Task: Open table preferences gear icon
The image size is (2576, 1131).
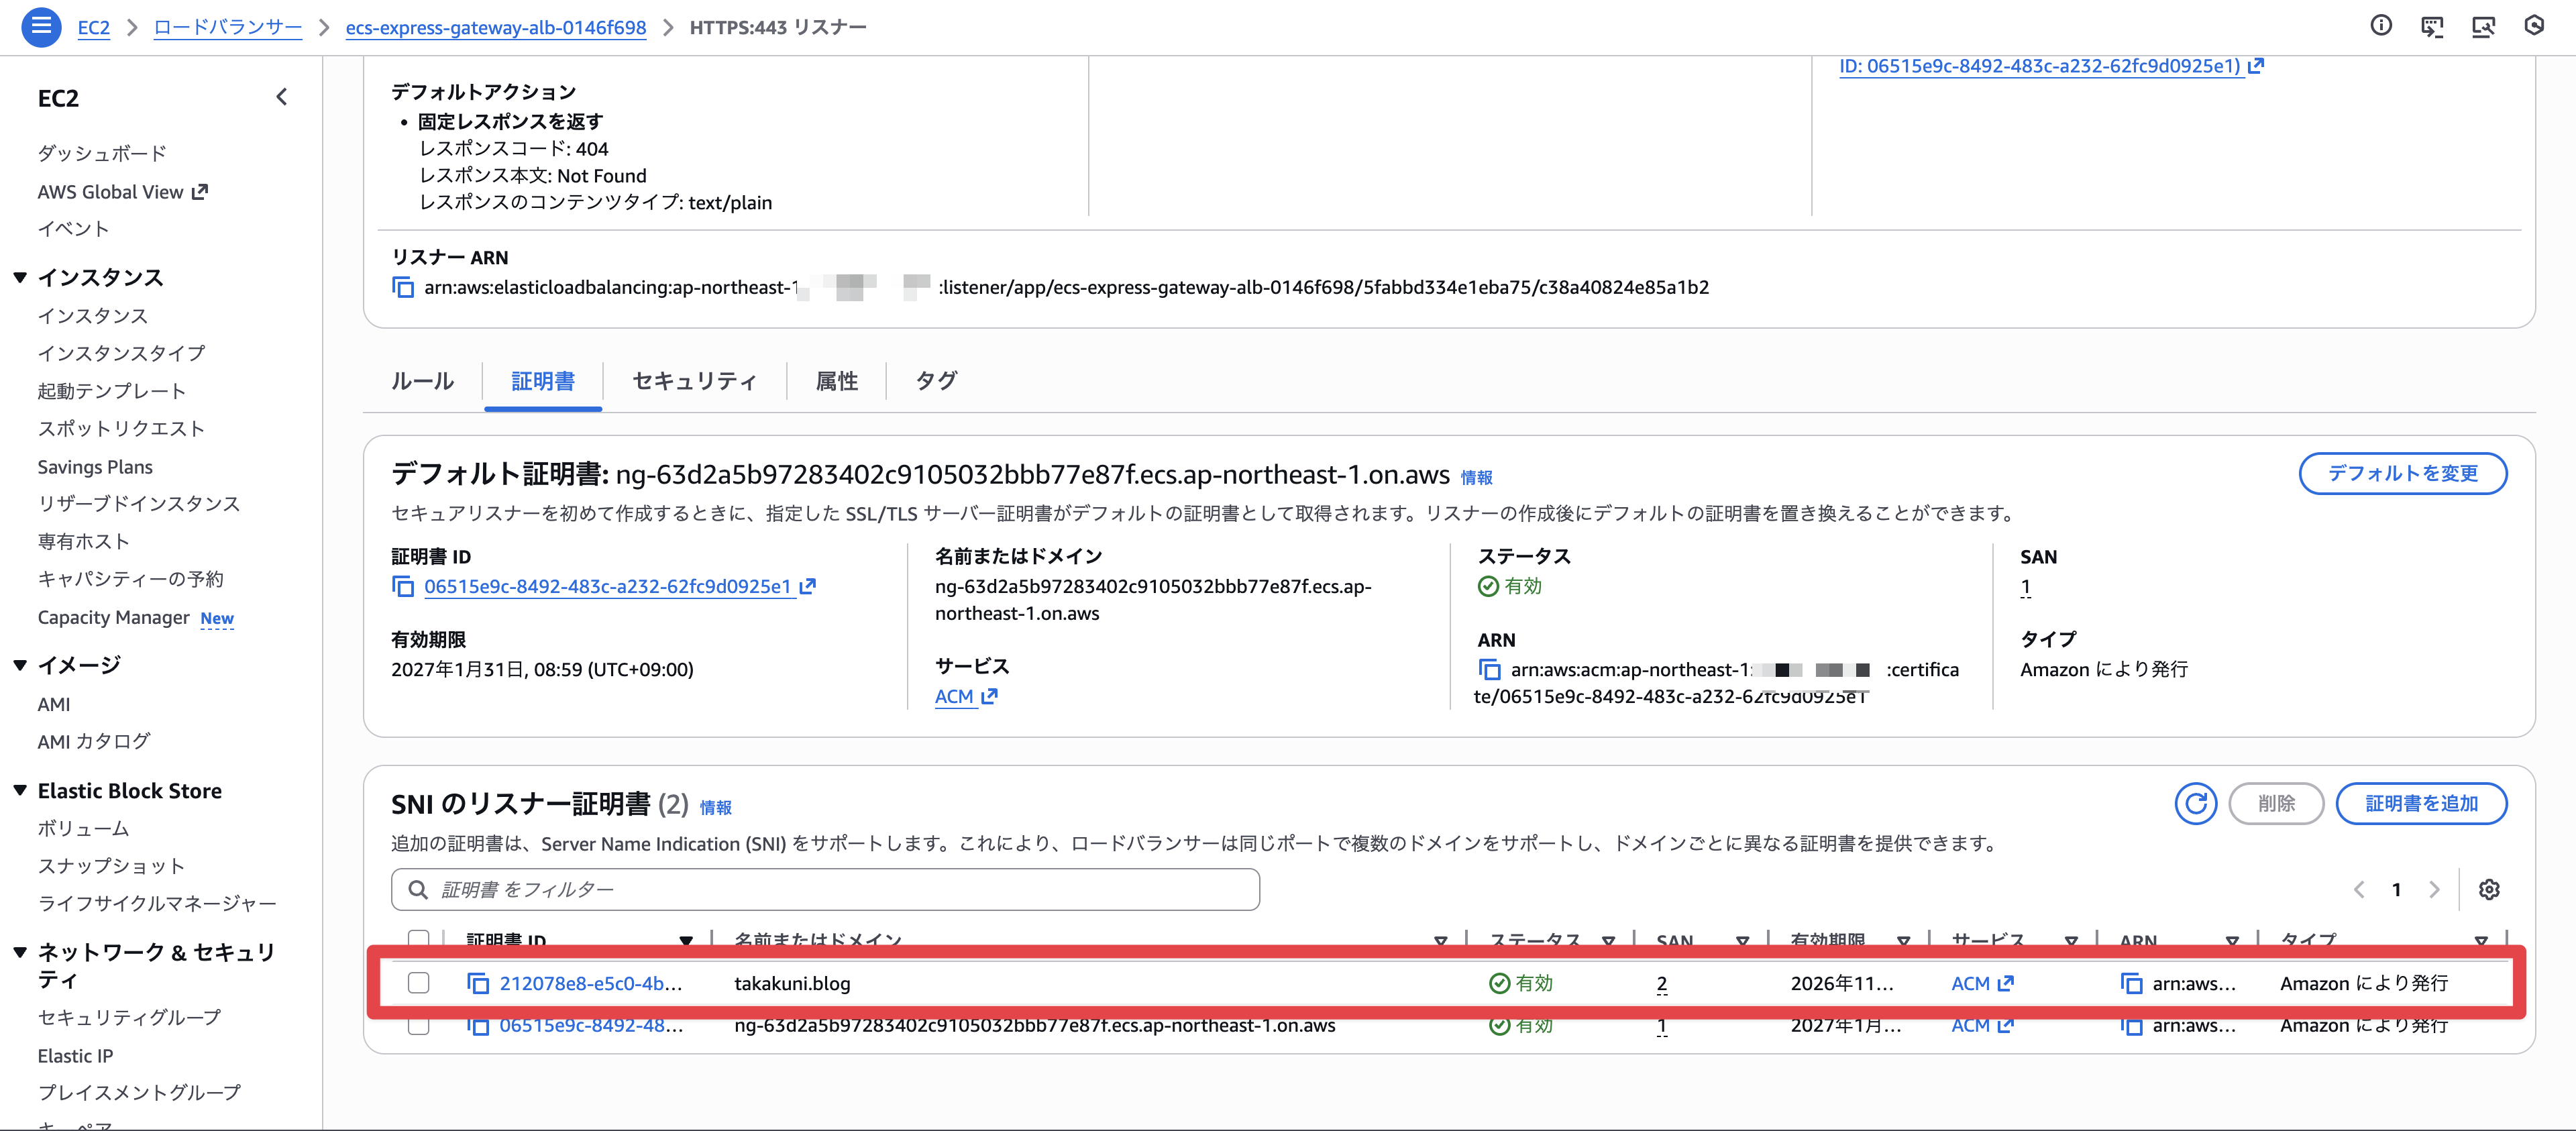Action: coord(2489,890)
